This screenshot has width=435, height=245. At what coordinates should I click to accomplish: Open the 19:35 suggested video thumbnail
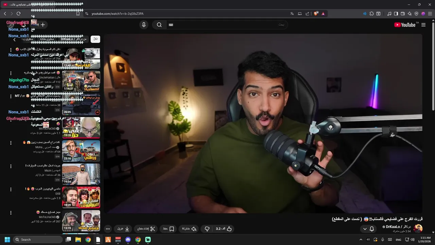pyautogui.click(x=81, y=128)
